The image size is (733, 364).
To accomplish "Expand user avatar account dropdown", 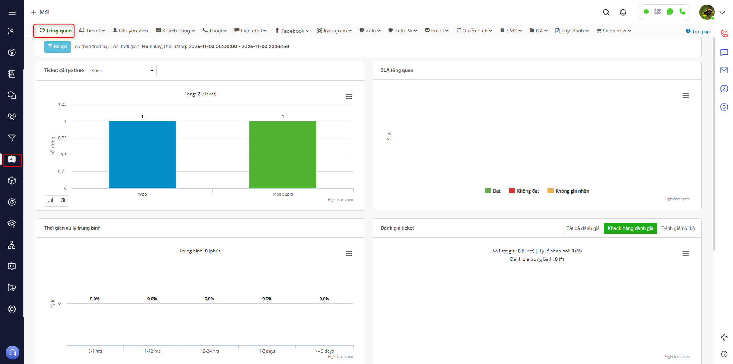I will pos(722,12).
